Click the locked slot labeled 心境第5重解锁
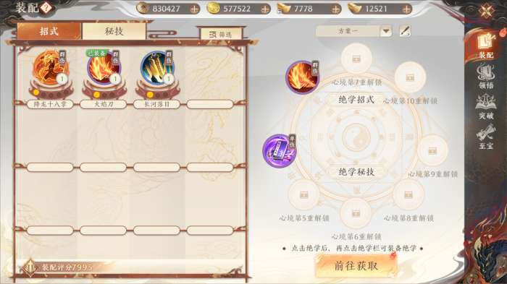The image size is (507, 284). pyautogui.click(x=303, y=195)
